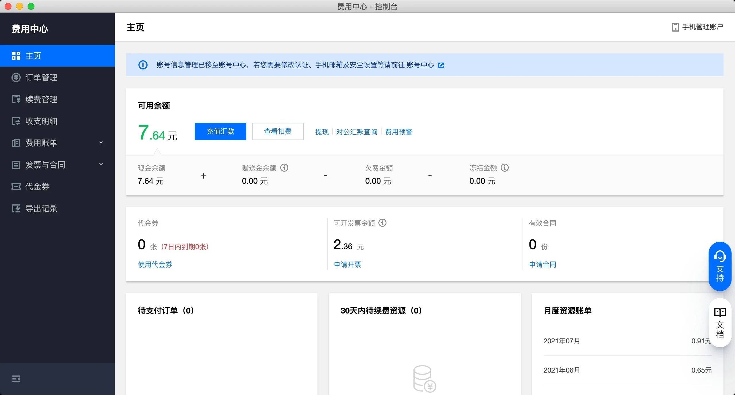Expand the 发票与合同 sidebar submenu chevron
The height and width of the screenshot is (395, 735).
click(101, 164)
